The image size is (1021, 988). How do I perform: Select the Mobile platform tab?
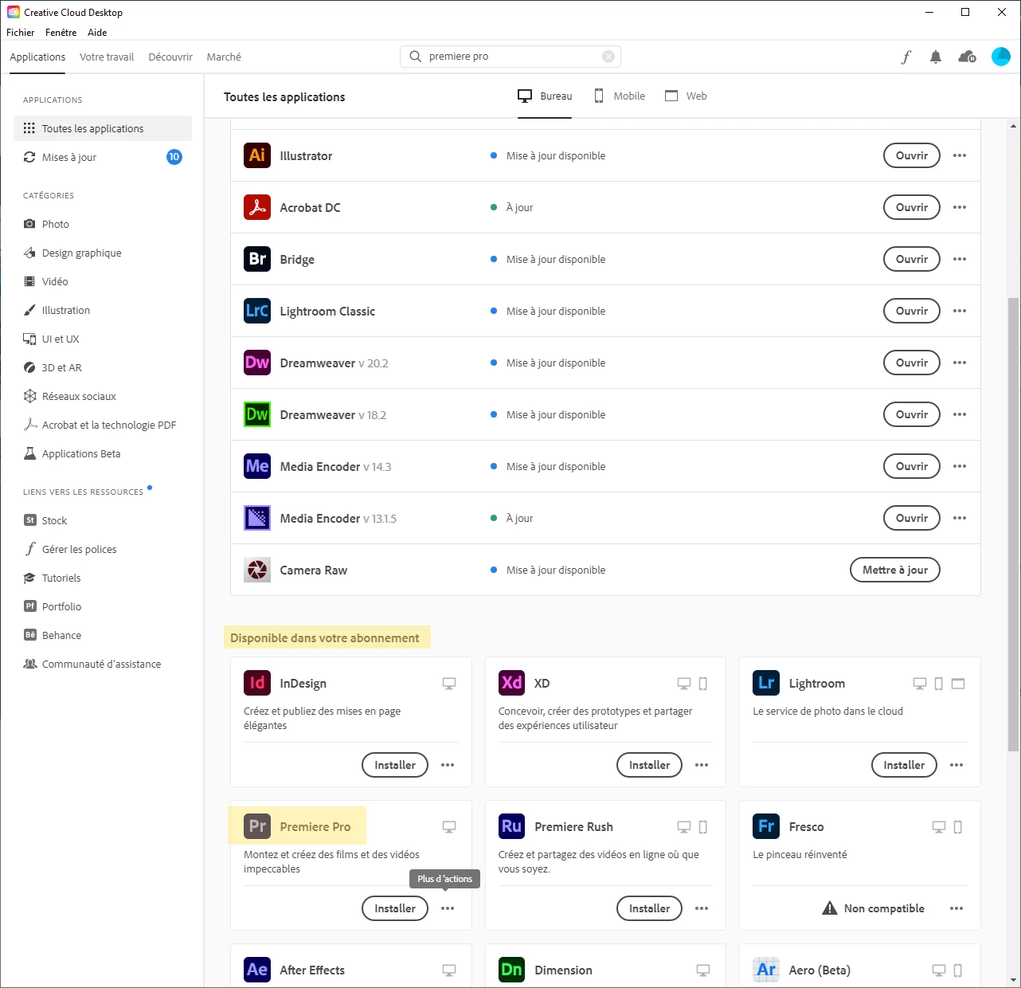point(619,96)
